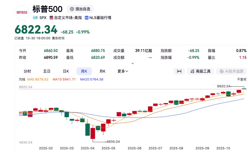Click the 2025-04 date axis label

point(87,148)
